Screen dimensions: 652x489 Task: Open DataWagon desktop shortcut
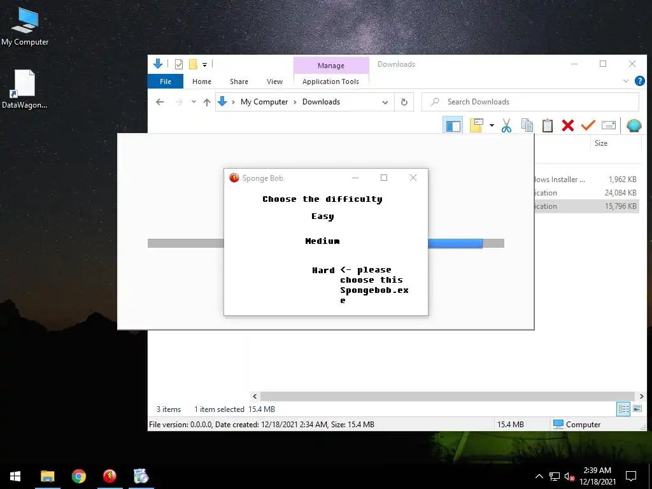click(x=24, y=89)
